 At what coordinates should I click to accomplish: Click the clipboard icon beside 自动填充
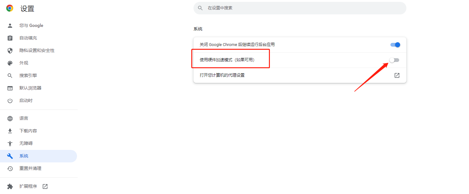10,38
